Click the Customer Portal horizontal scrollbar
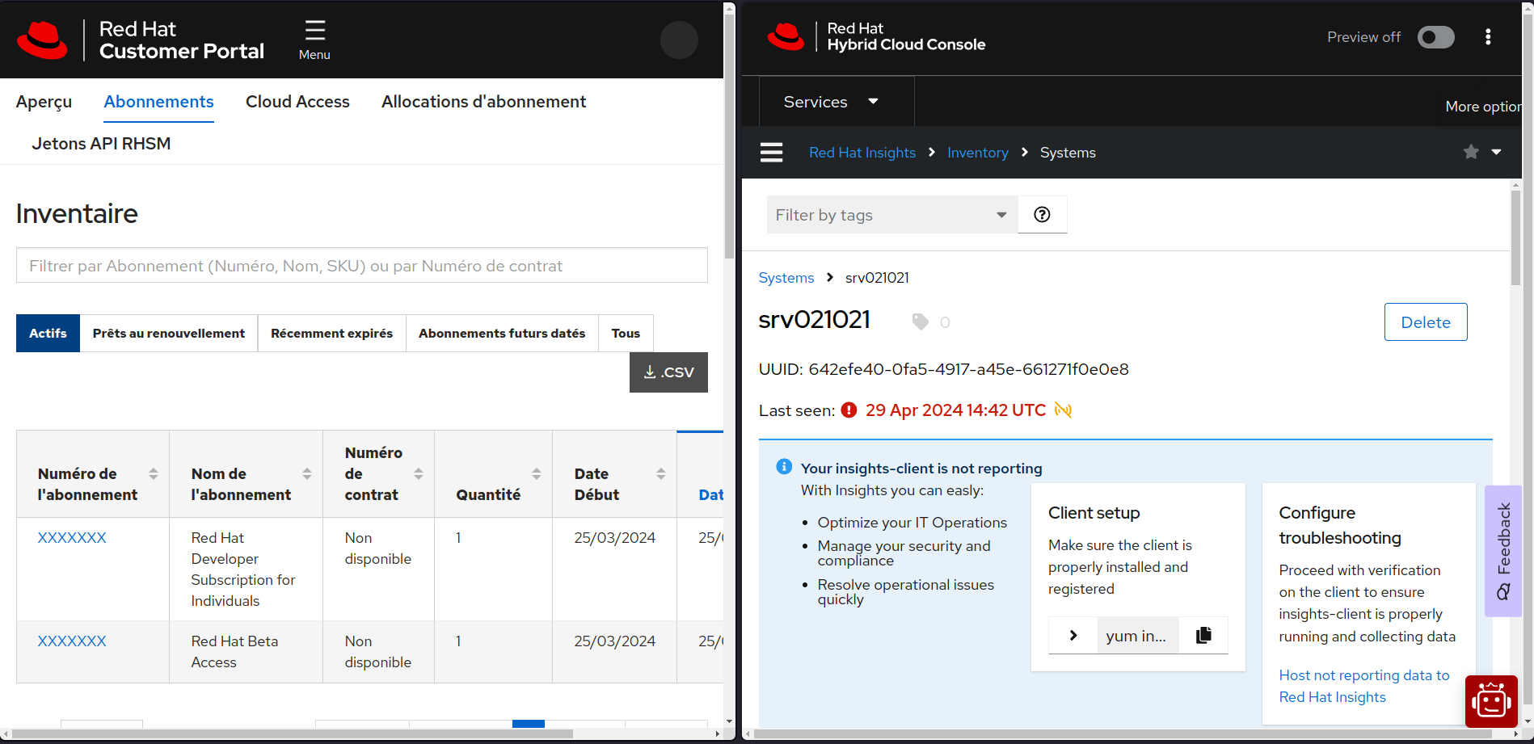 tap(293, 733)
